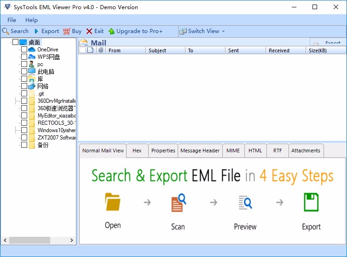Click the 桌面 desktop icon
This screenshot has height=257, width=347.
[x=23, y=42]
